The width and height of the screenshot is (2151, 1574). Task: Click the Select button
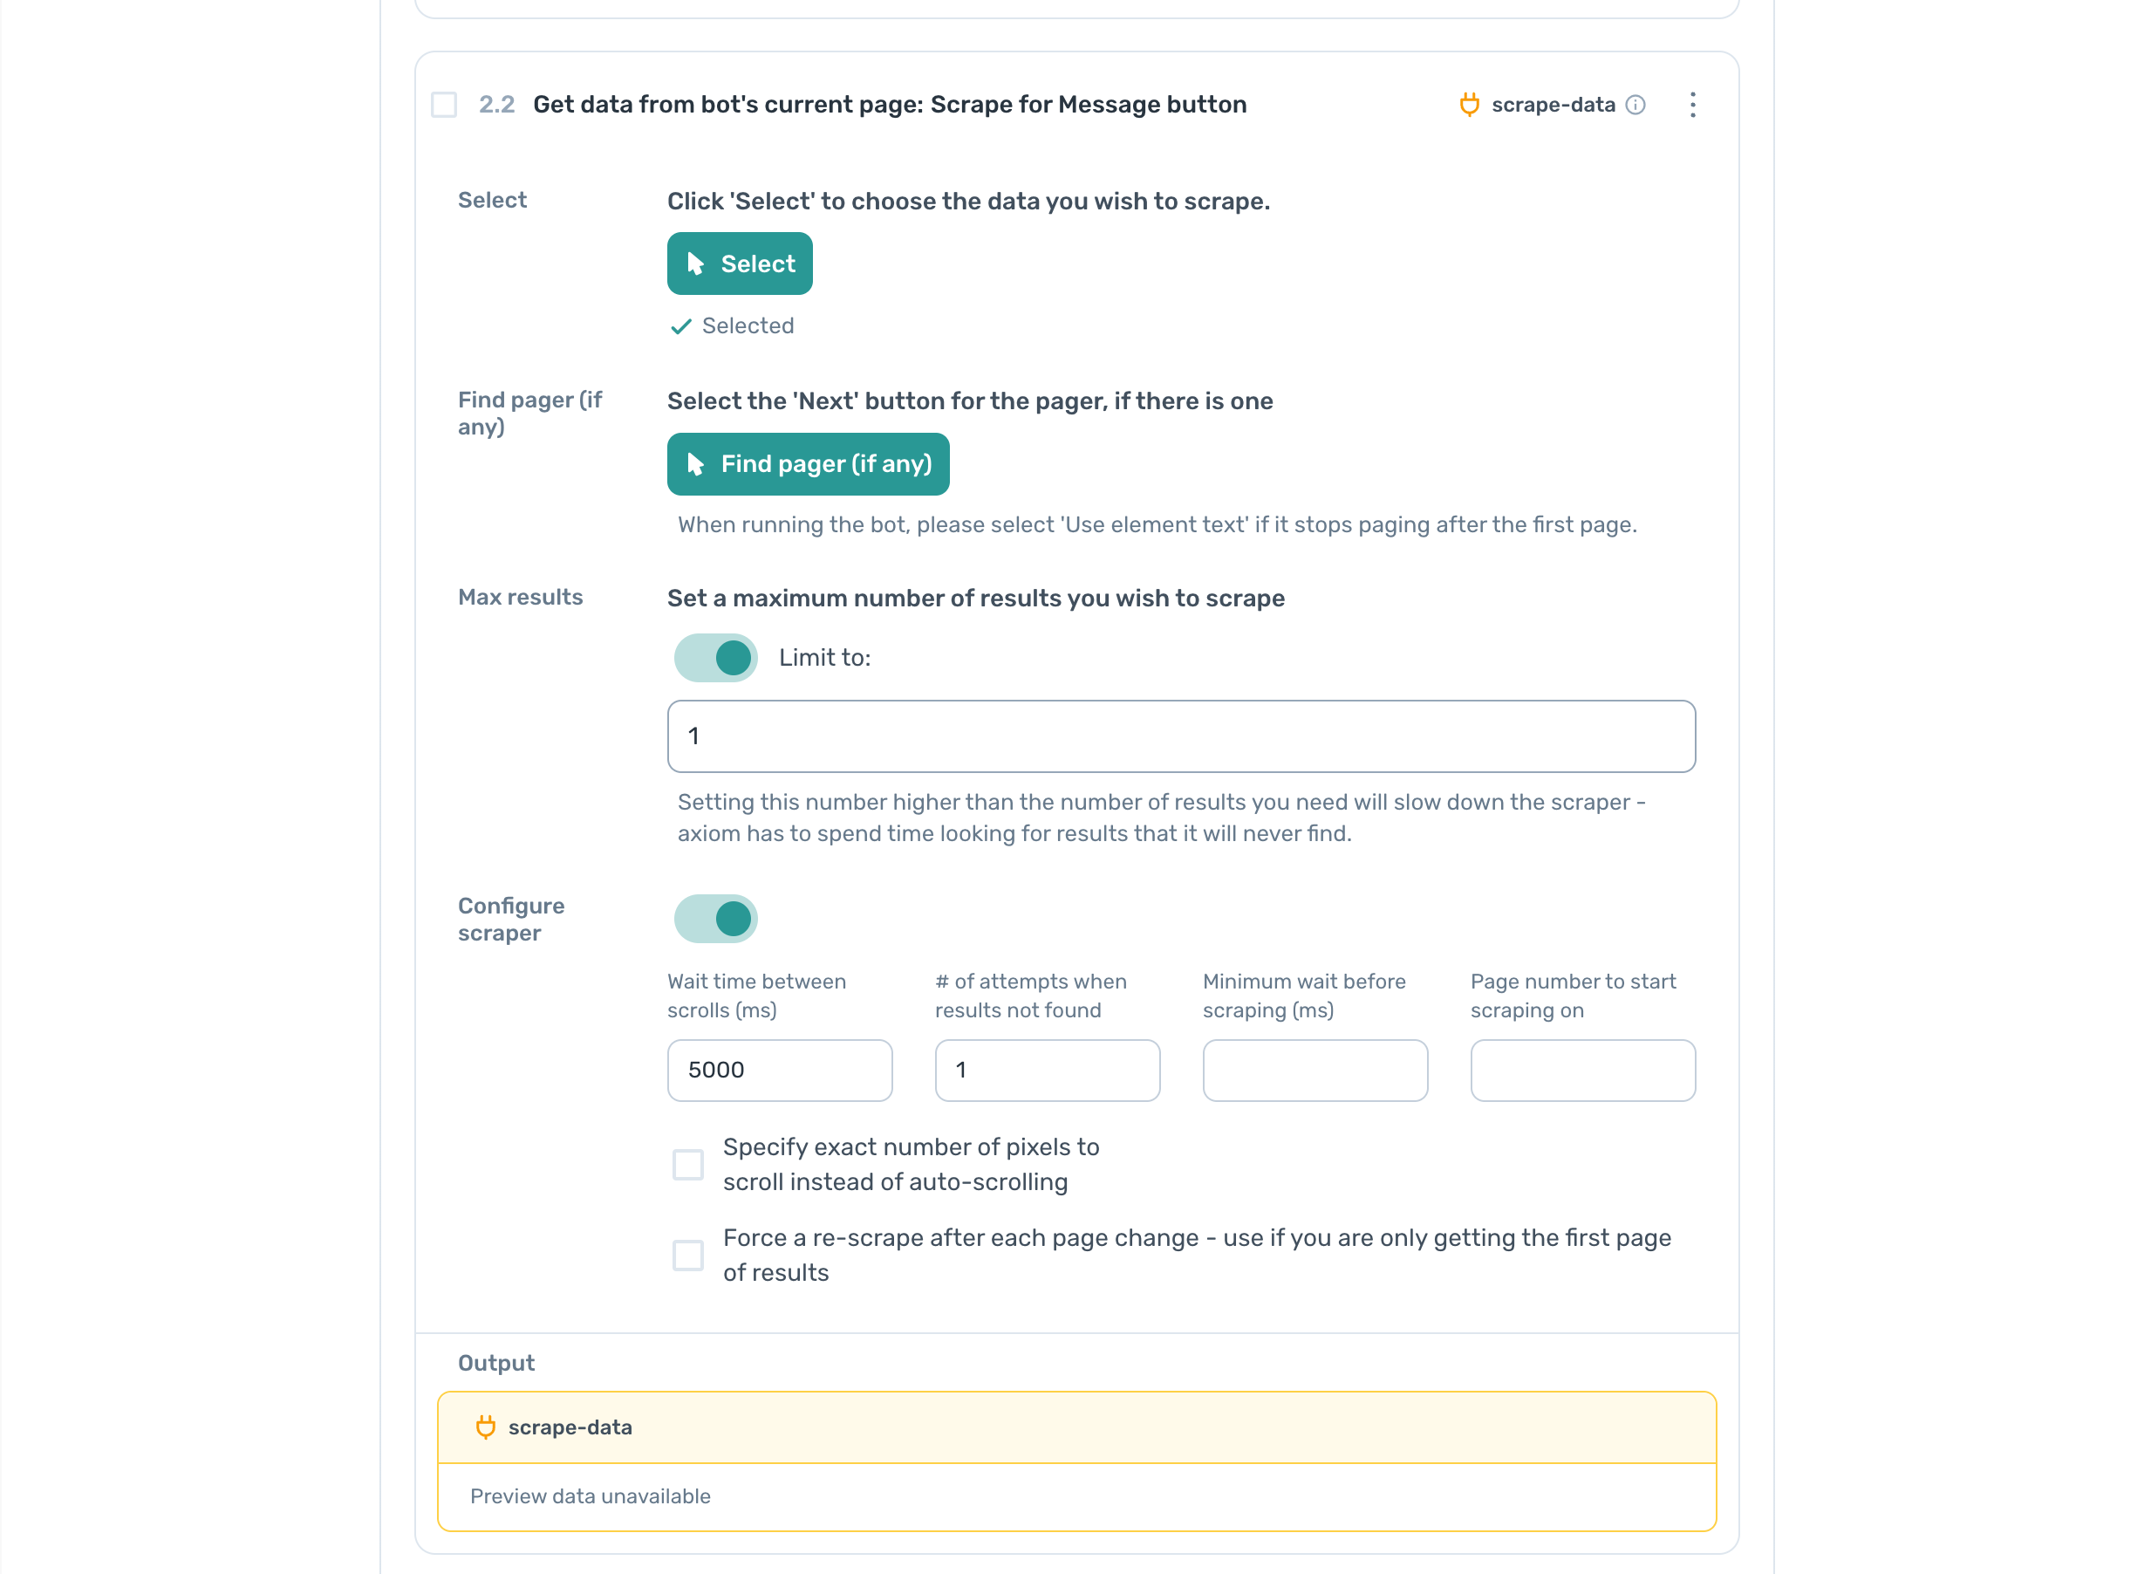(741, 263)
